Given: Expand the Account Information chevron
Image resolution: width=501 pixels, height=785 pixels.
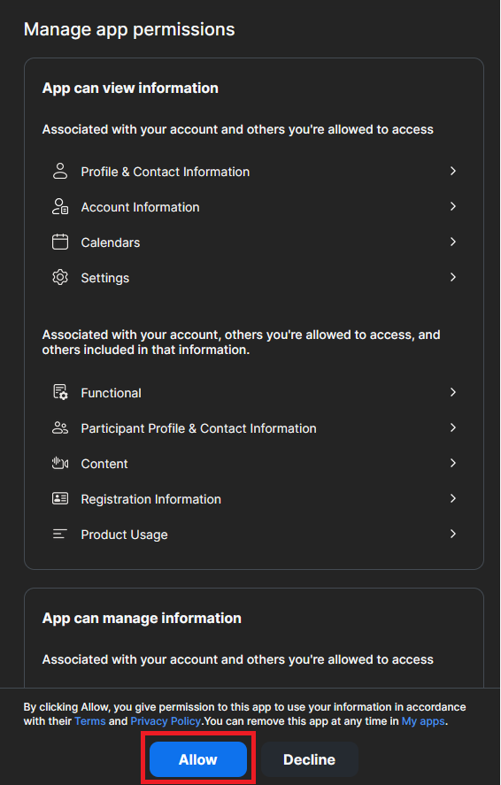Looking at the screenshot, I should 453,207.
